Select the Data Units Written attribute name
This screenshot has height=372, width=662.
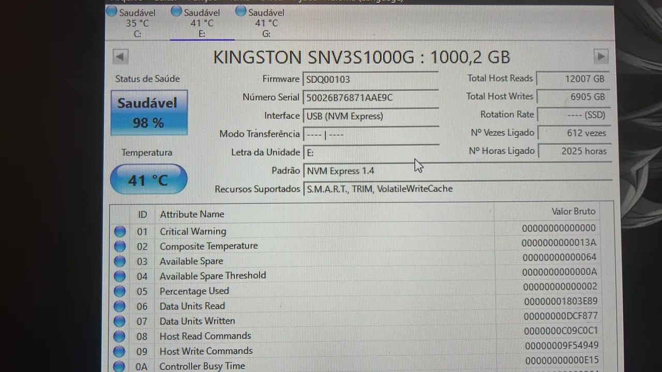pyautogui.click(x=197, y=321)
